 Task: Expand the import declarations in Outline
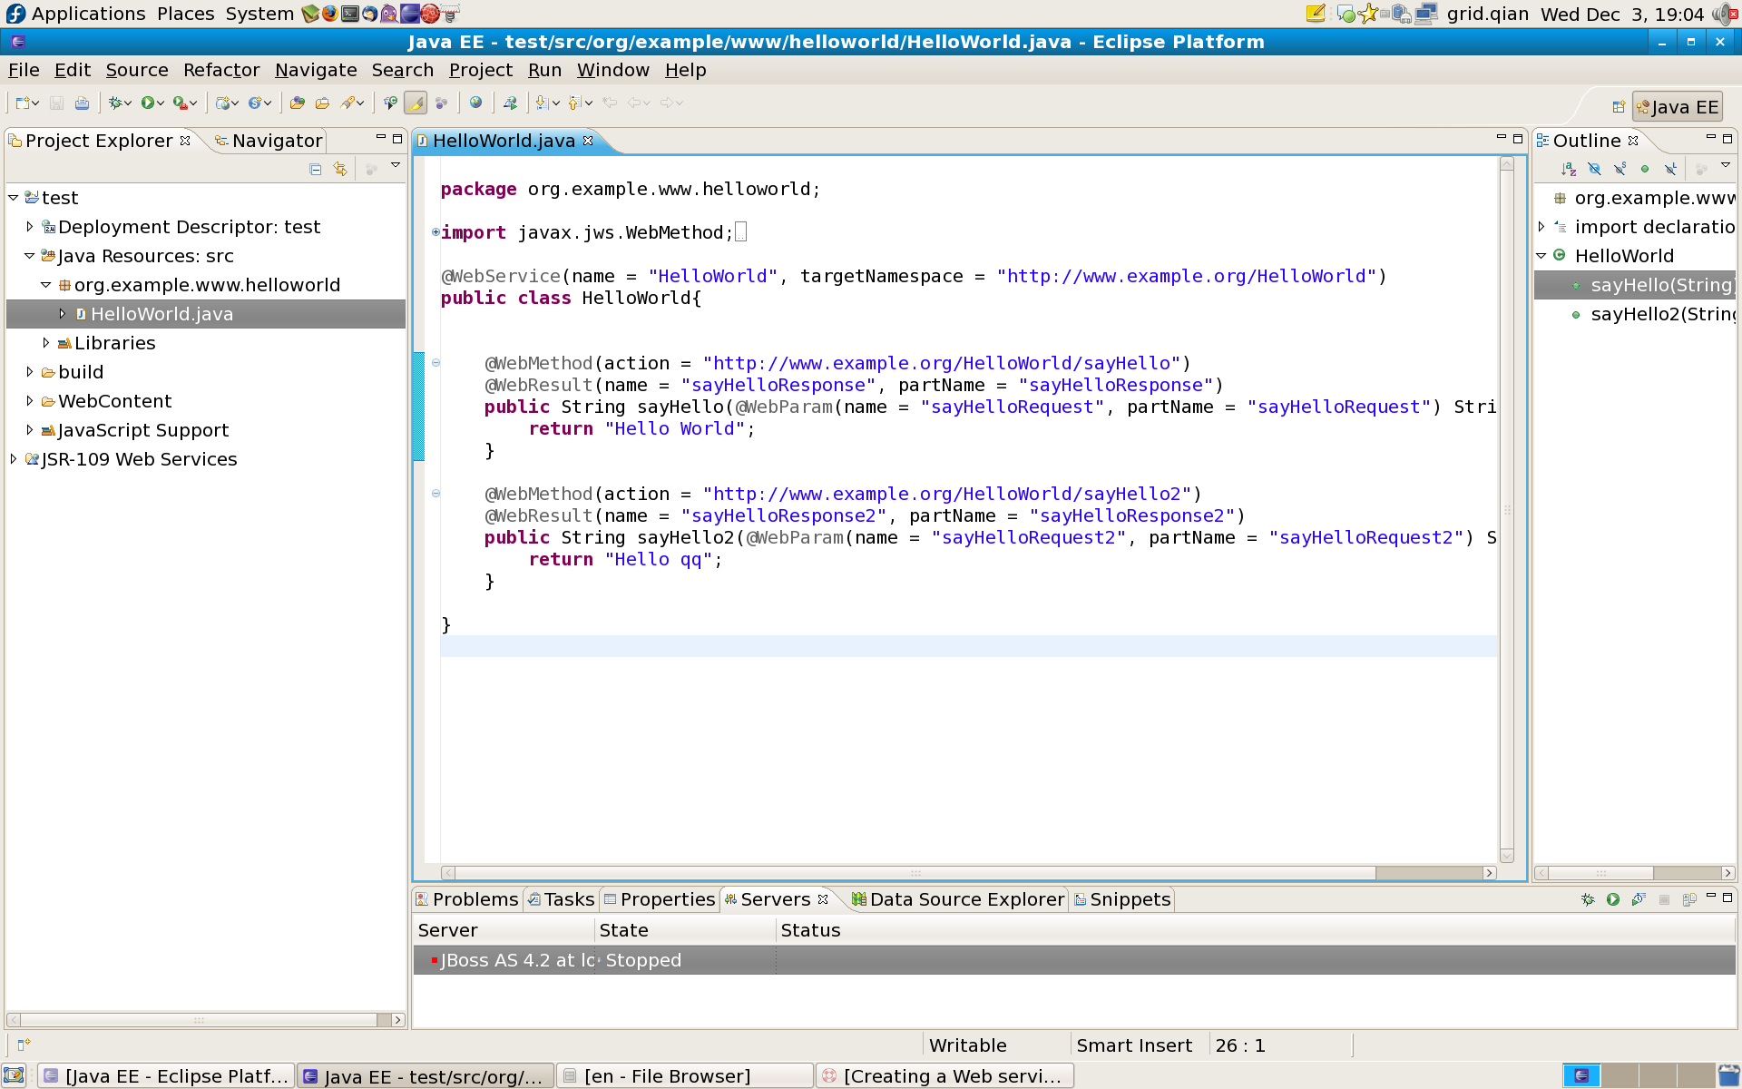click(1541, 227)
